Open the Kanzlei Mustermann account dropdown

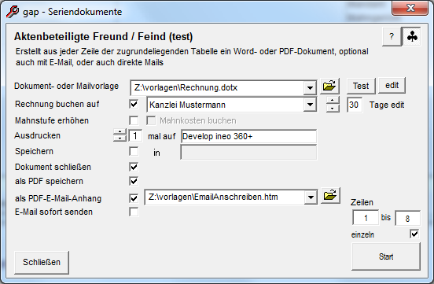(x=310, y=105)
